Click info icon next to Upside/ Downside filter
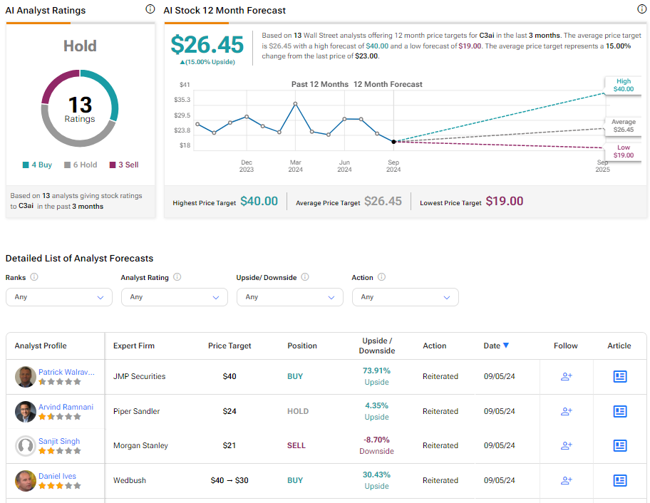This screenshot has height=503, width=650. (305, 276)
